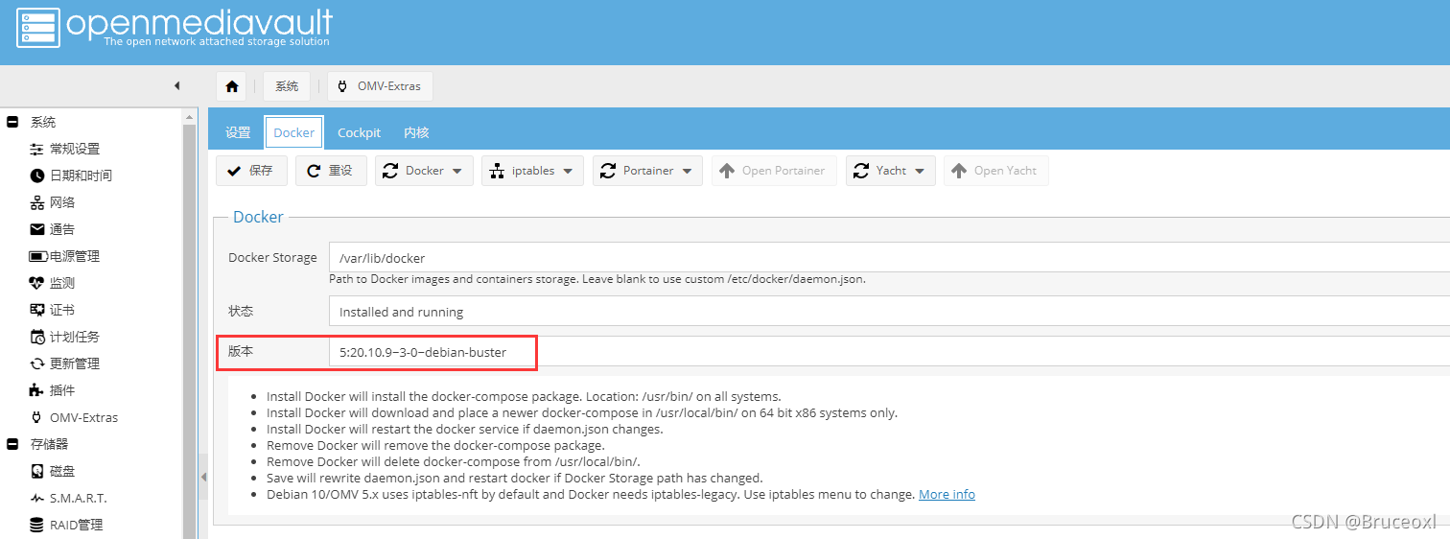Screen dimensions: 1450x539
Task: Collapse the 存储器 tree section
Action: [x=12, y=444]
